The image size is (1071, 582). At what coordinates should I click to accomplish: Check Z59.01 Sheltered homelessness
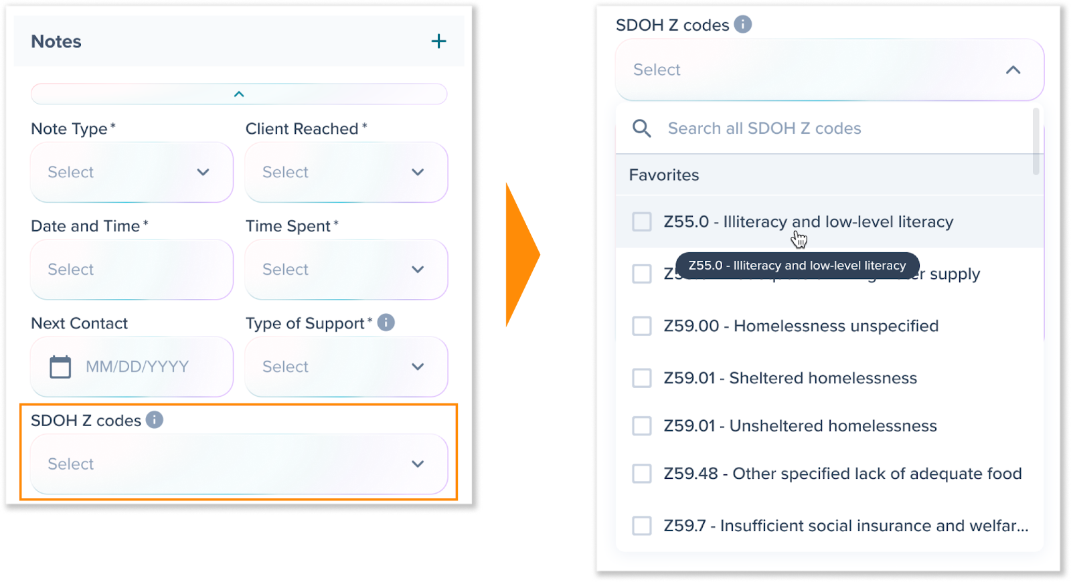(642, 378)
